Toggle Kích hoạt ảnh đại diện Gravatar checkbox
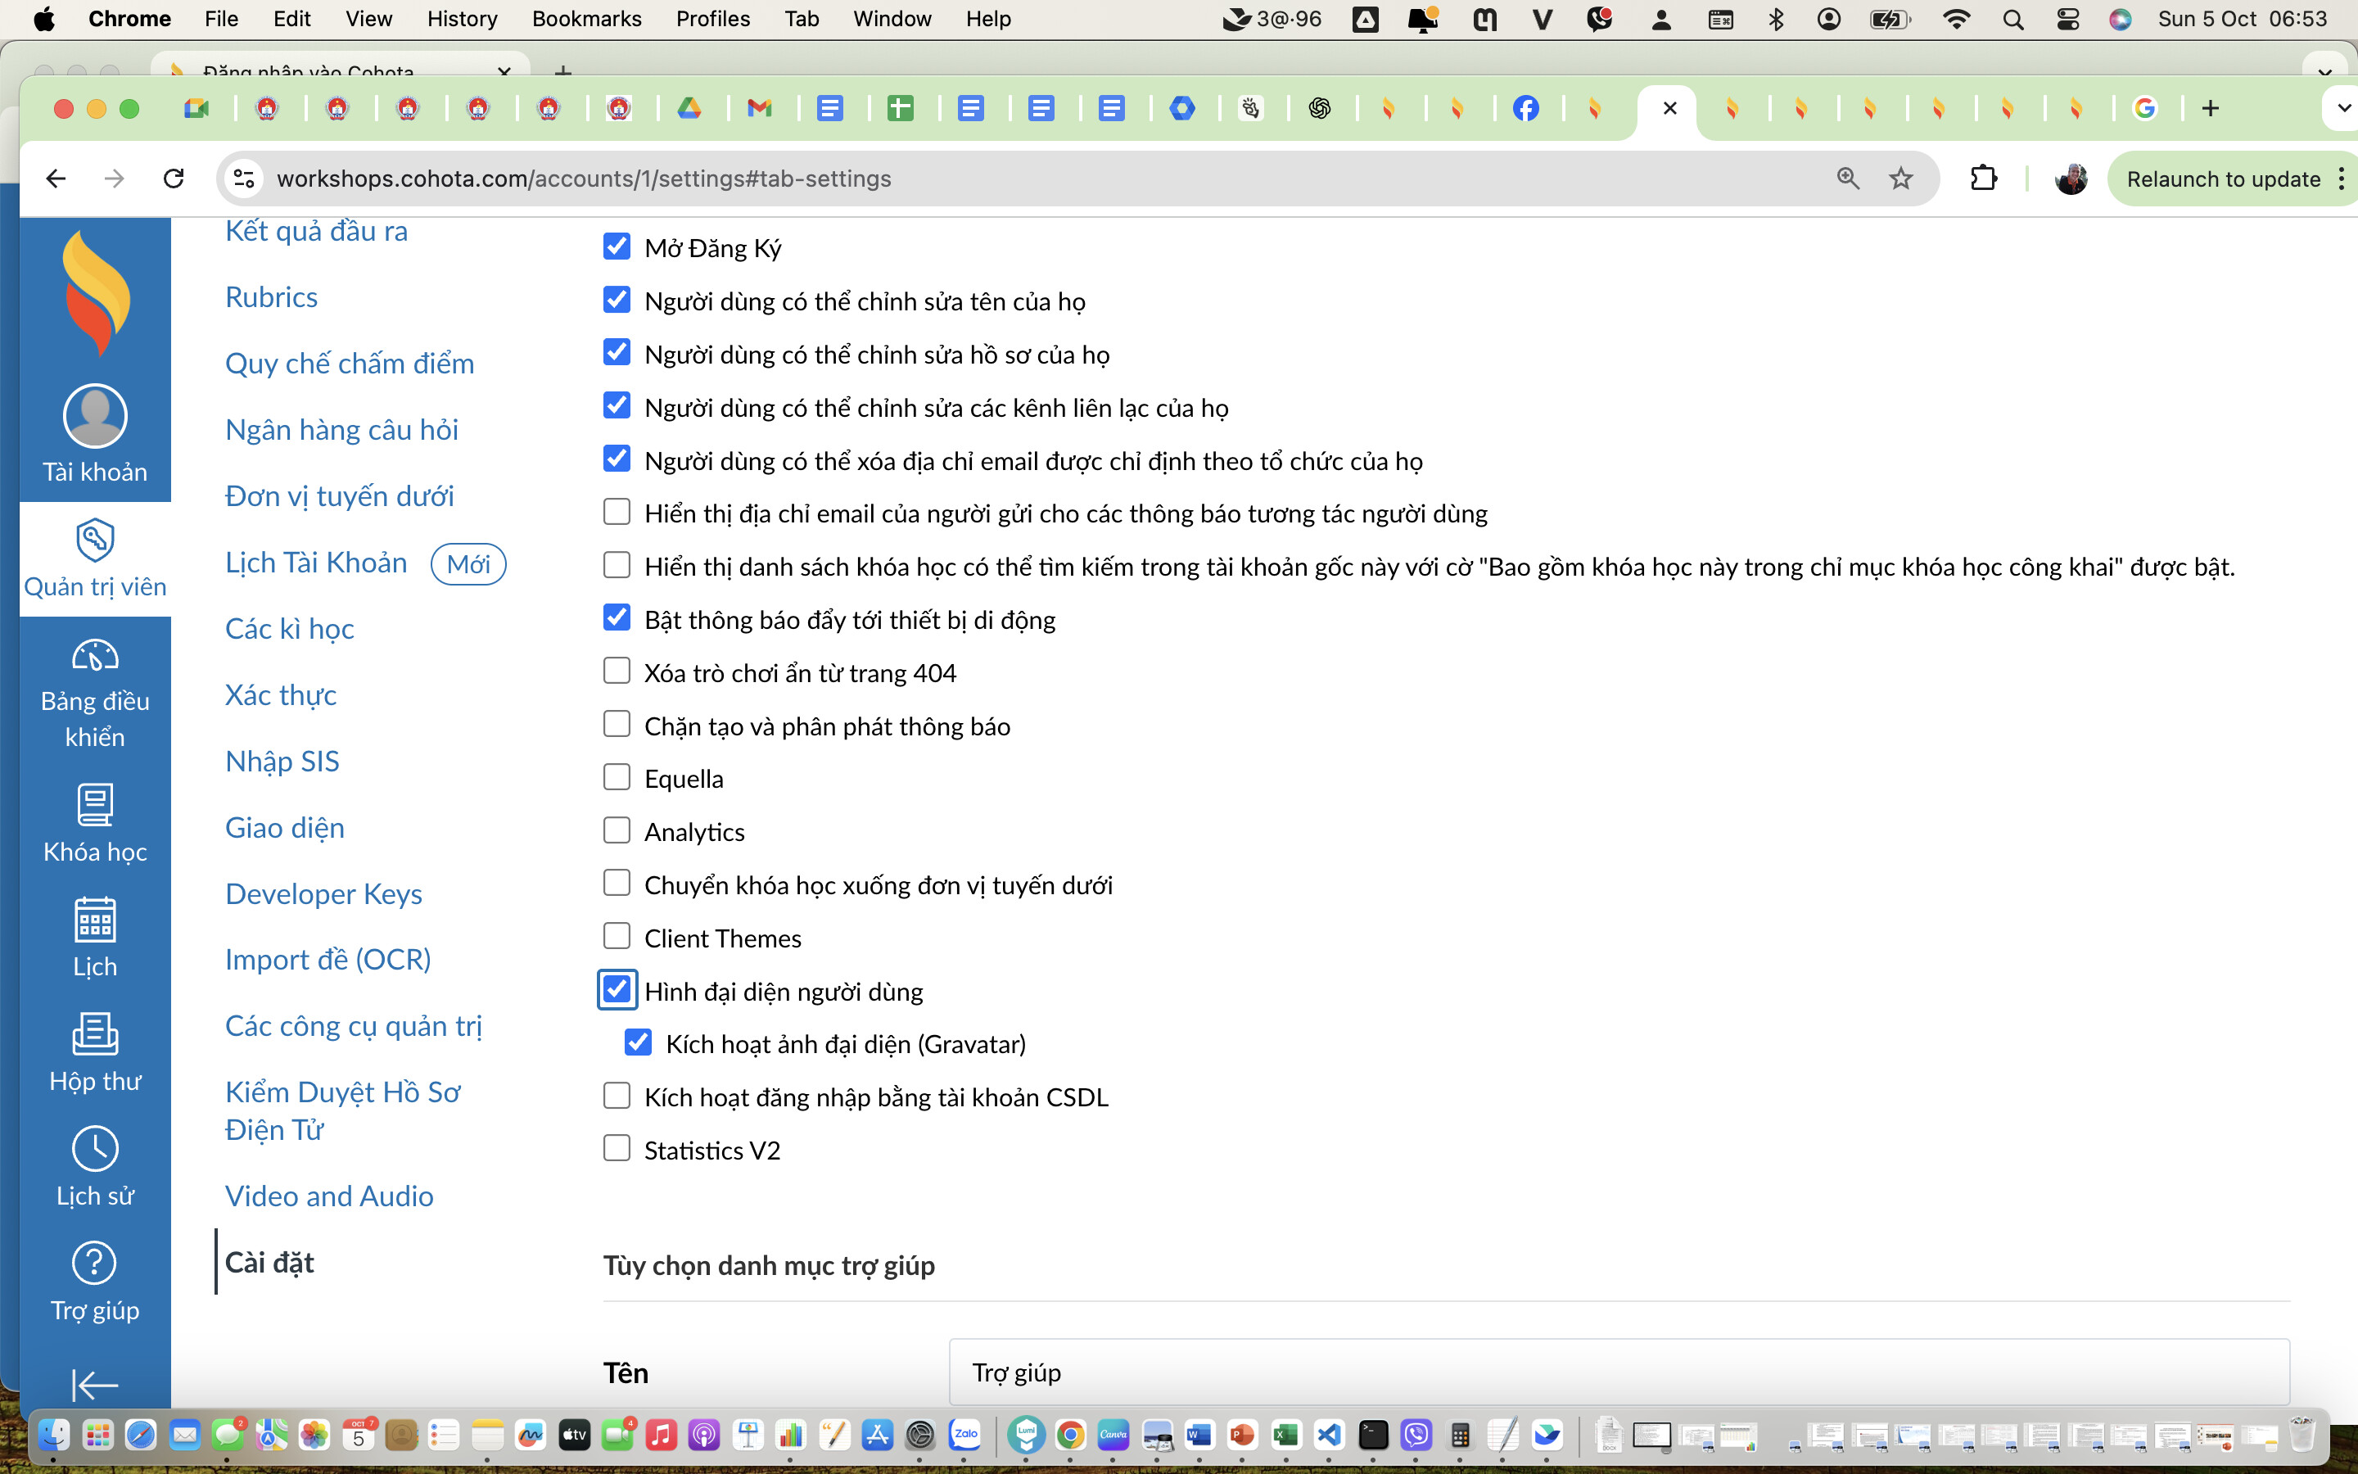The width and height of the screenshot is (2358, 1474). click(x=639, y=1043)
